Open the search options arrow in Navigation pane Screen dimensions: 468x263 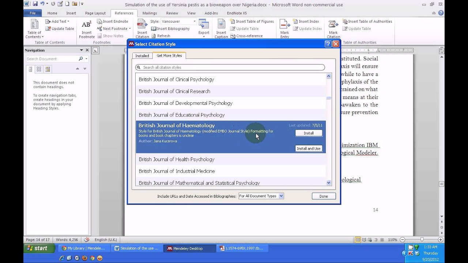pyautogui.click(x=86, y=59)
